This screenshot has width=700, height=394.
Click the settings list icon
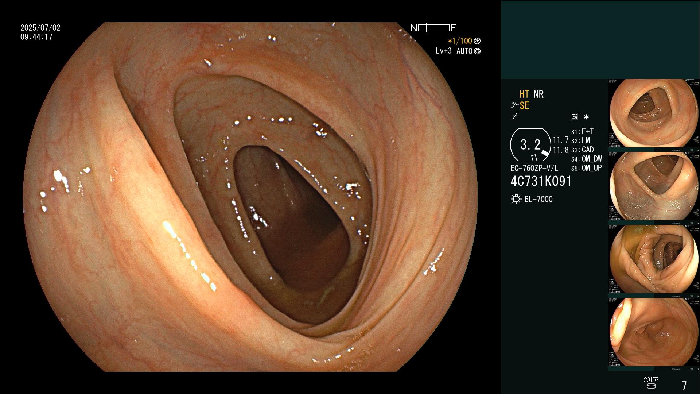[x=574, y=116]
